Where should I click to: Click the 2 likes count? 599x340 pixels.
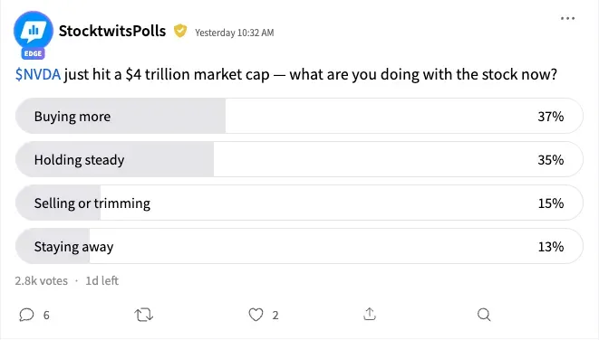tap(275, 316)
